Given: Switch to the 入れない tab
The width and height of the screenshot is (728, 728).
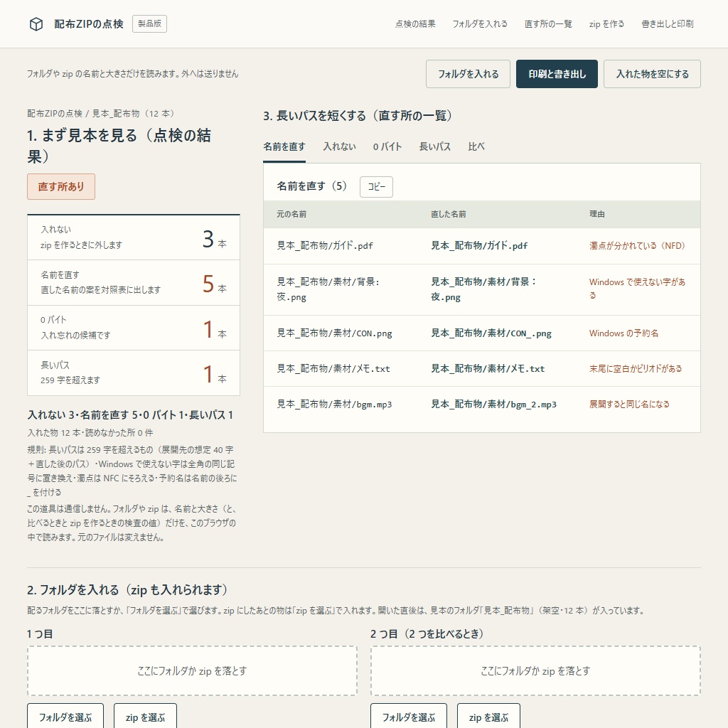Looking at the screenshot, I should click(339, 146).
